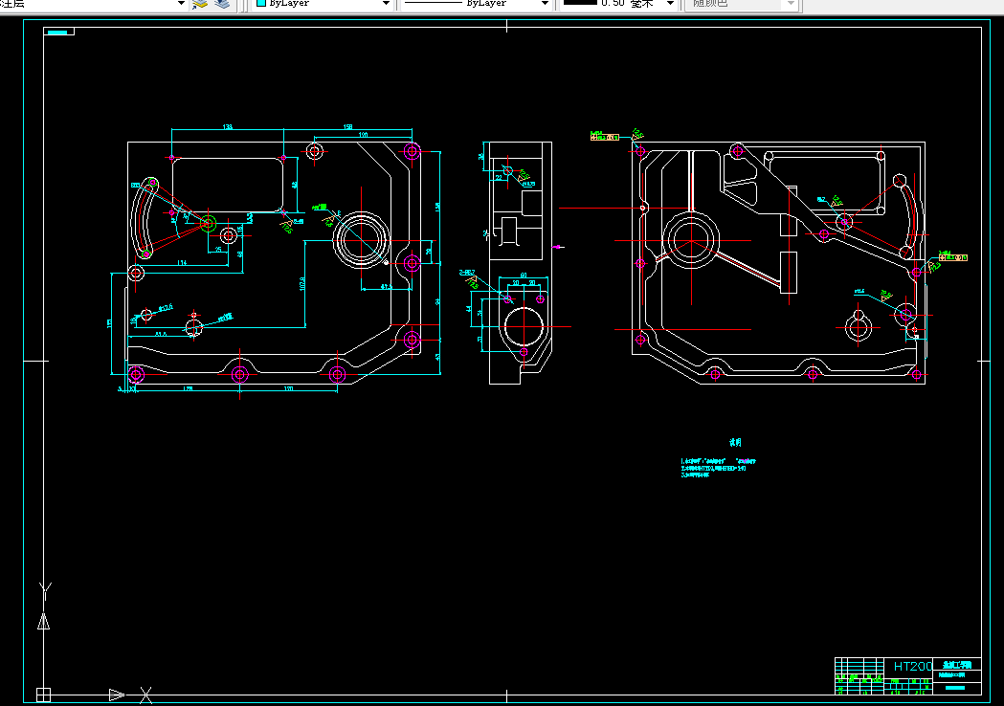Screen dimensions: 1004x706
Task: Select the keyhole-shaped opening in right view
Action: [x=859, y=325]
